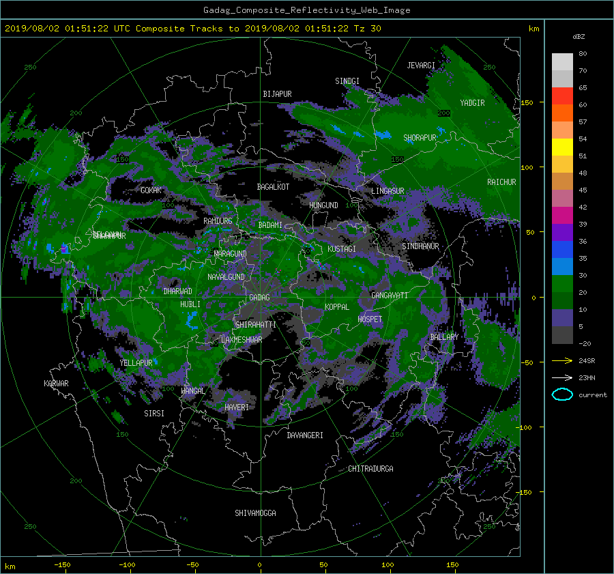Click the HANGAL city label
Image resolution: width=614 pixels, height=574 pixels.
(x=192, y=391)
